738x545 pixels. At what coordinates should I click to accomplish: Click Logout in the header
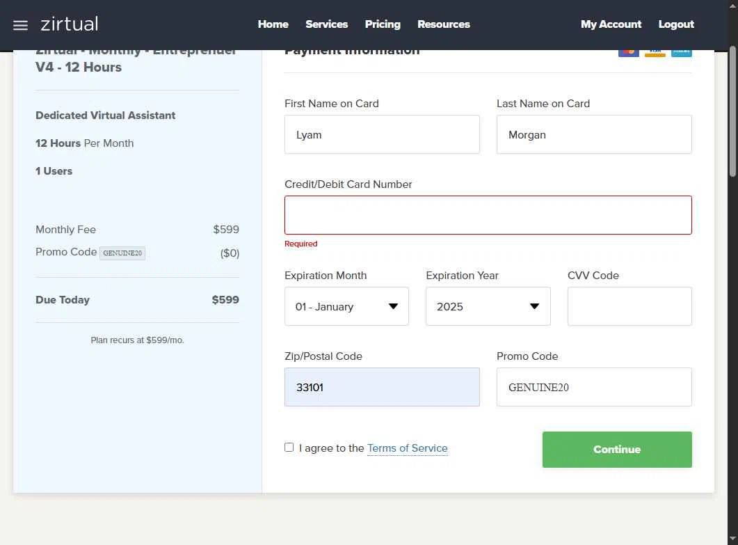[x=676, y=24]
